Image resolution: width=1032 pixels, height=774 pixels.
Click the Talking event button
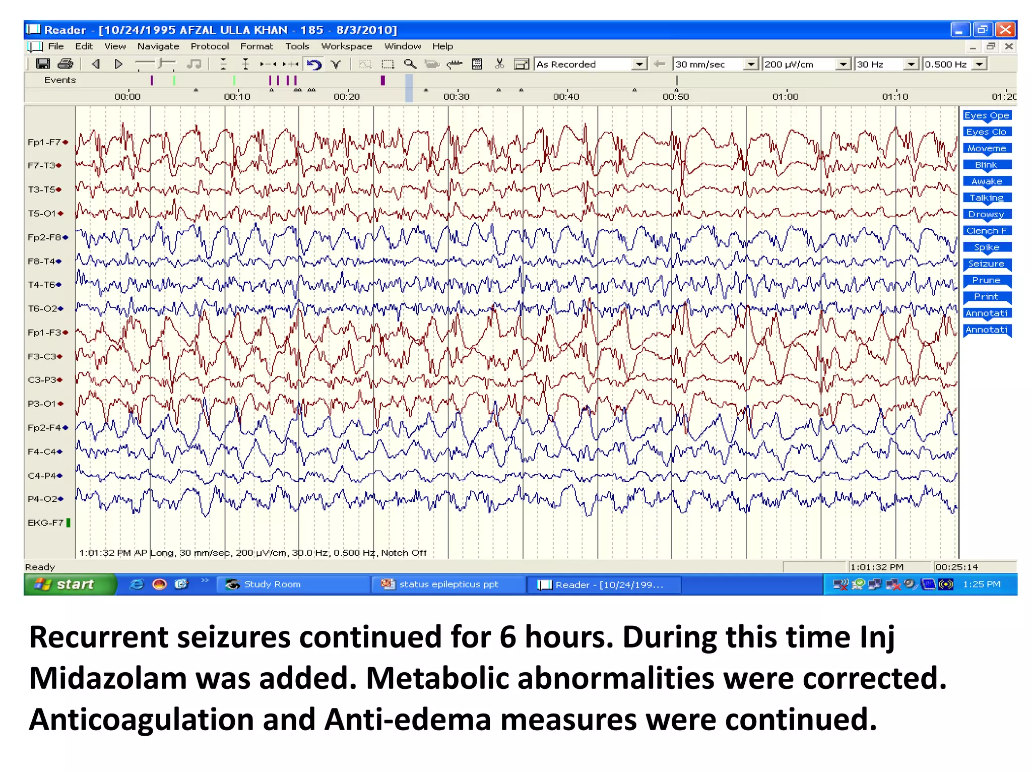click(987, 198)
